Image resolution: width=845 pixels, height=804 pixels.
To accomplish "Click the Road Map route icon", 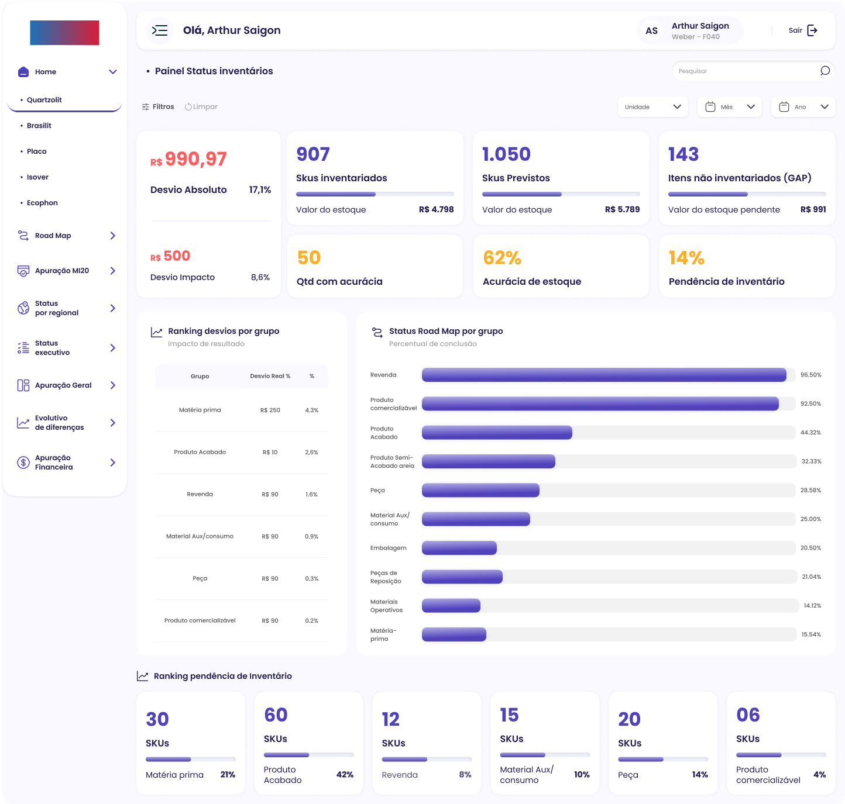I will (x=23, y=236).
